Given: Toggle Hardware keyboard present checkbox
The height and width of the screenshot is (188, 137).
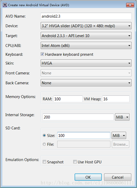Looking at the screenshot, I should click(42, 54).
